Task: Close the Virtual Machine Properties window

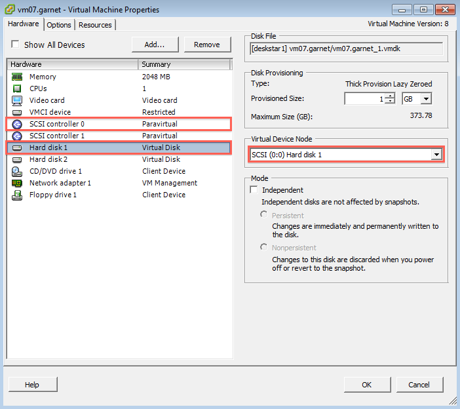Action: pyautogui.click(x=445, y=10)
